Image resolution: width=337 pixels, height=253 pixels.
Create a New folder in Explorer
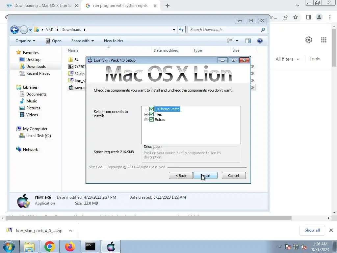tap(114, 41)
